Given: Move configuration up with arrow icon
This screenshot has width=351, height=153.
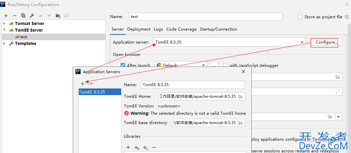Looking at the screenshot, I should (41, 16).
